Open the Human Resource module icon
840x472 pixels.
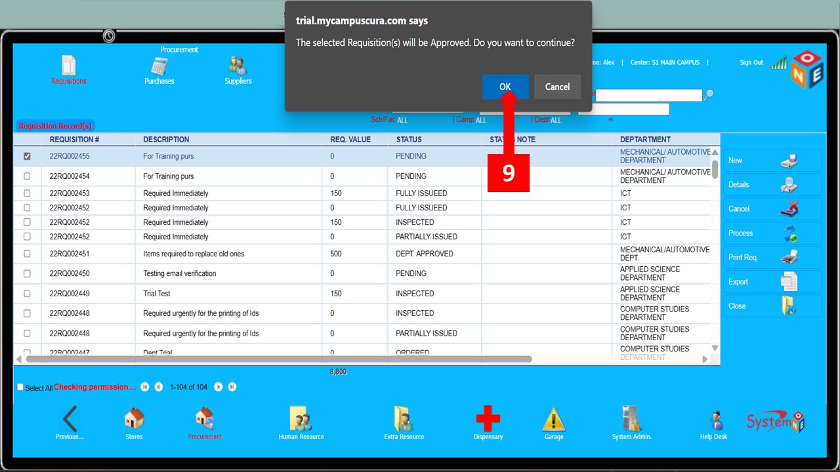coord(301,419)
